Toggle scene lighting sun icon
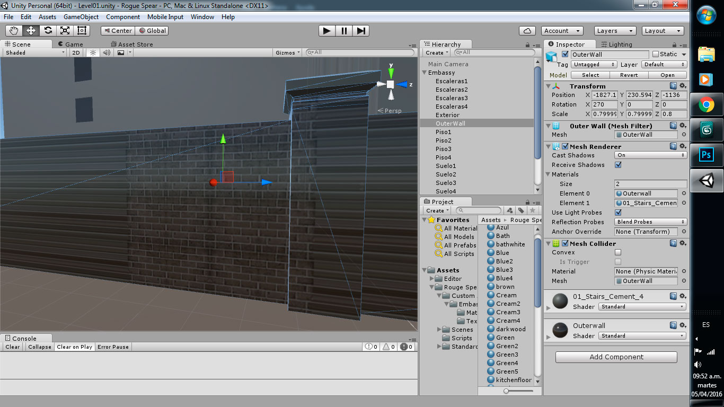 [x=93, y=52]
